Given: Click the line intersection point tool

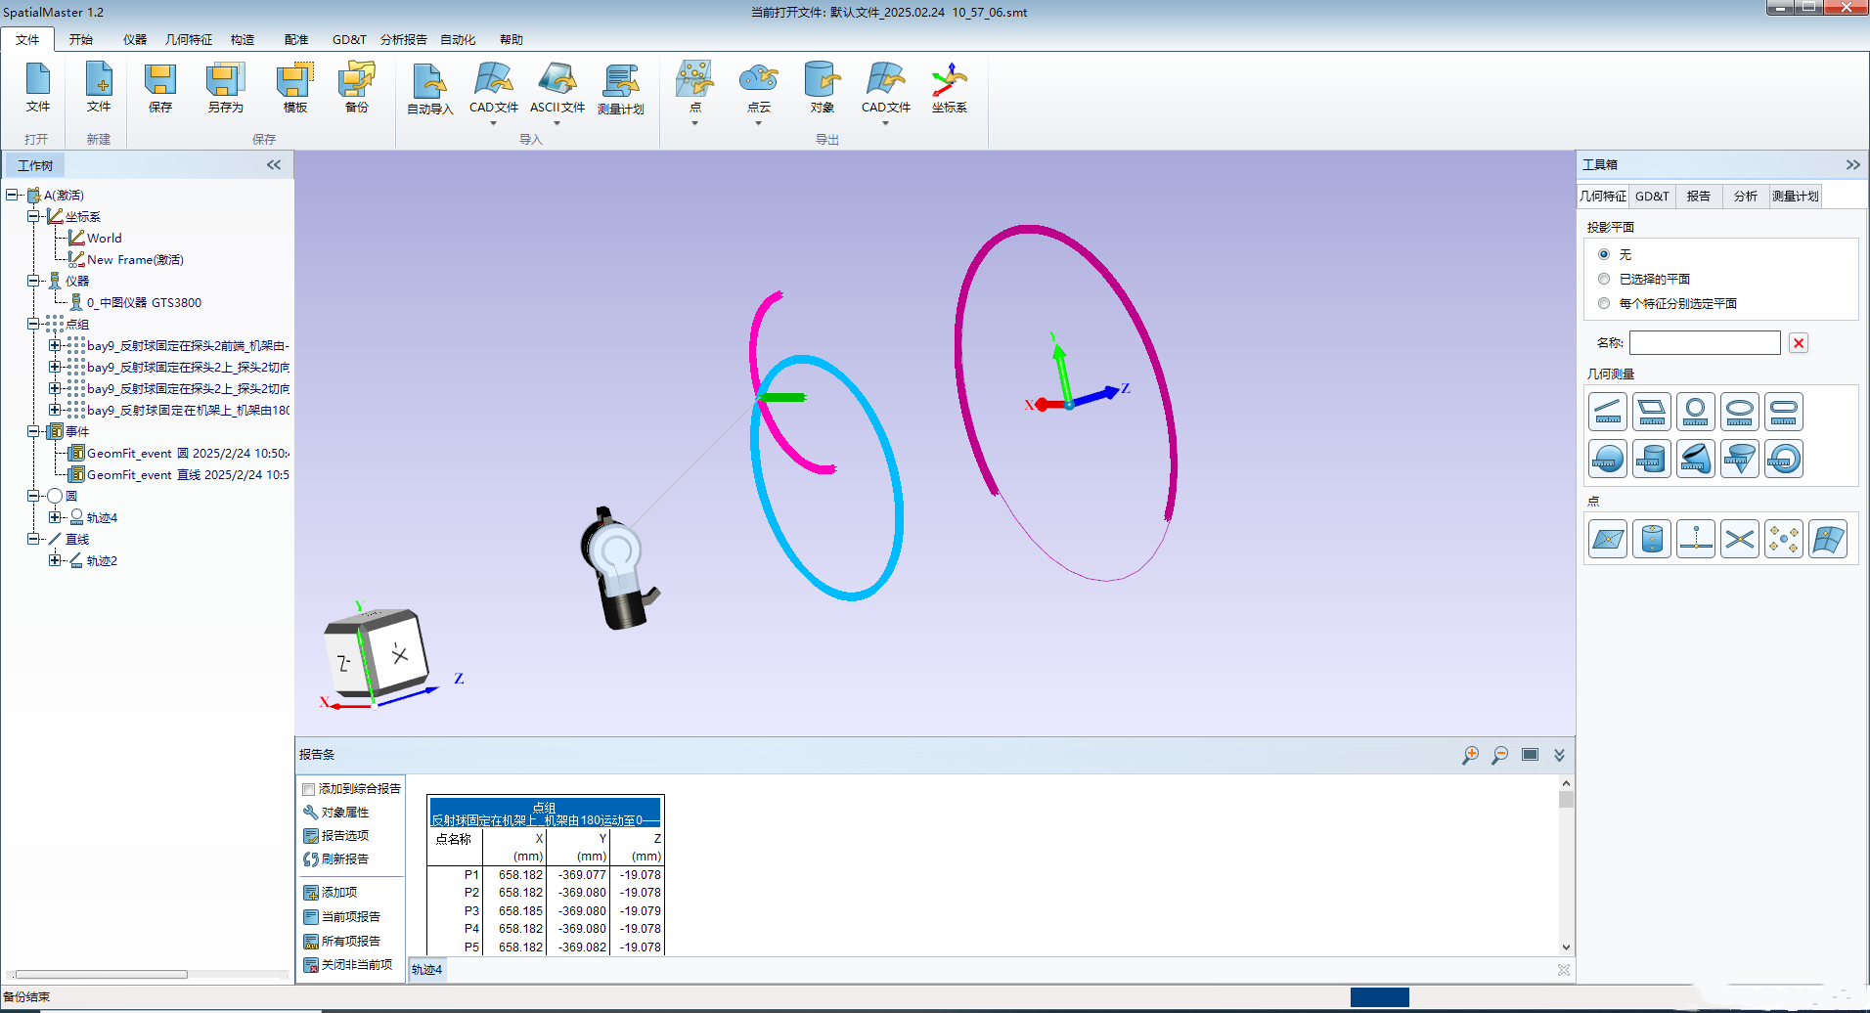Looking at the screenshot, I should point(1739,539).
